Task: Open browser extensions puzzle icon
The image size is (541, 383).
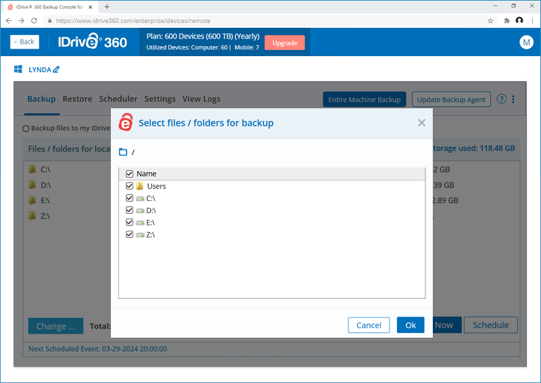Action: pyautogui.click(x=507, y=21)
